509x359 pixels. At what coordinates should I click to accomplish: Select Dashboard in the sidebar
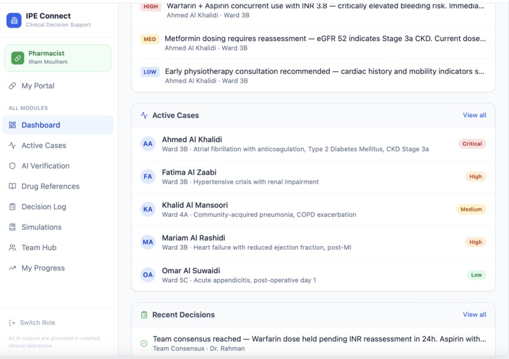coord(57,125)
